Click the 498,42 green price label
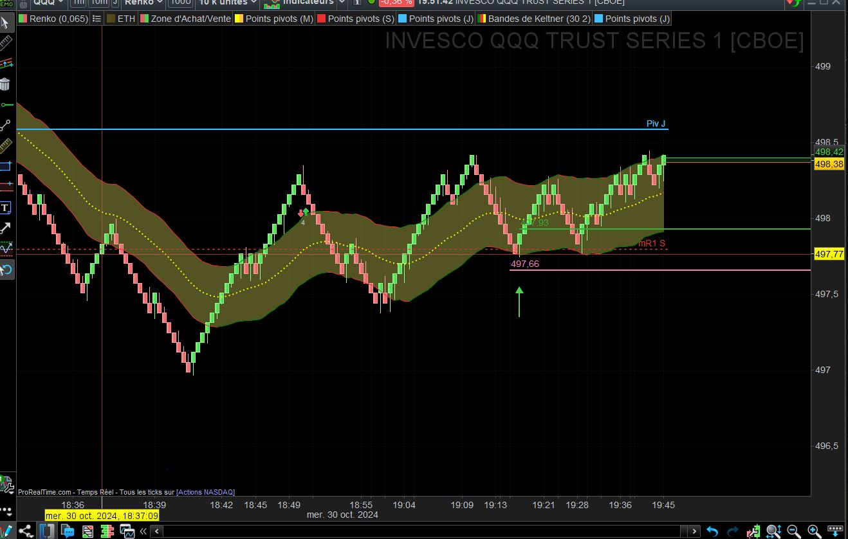Screen dimensions: 848x539 pyautogui.click(x=829, y=152)
